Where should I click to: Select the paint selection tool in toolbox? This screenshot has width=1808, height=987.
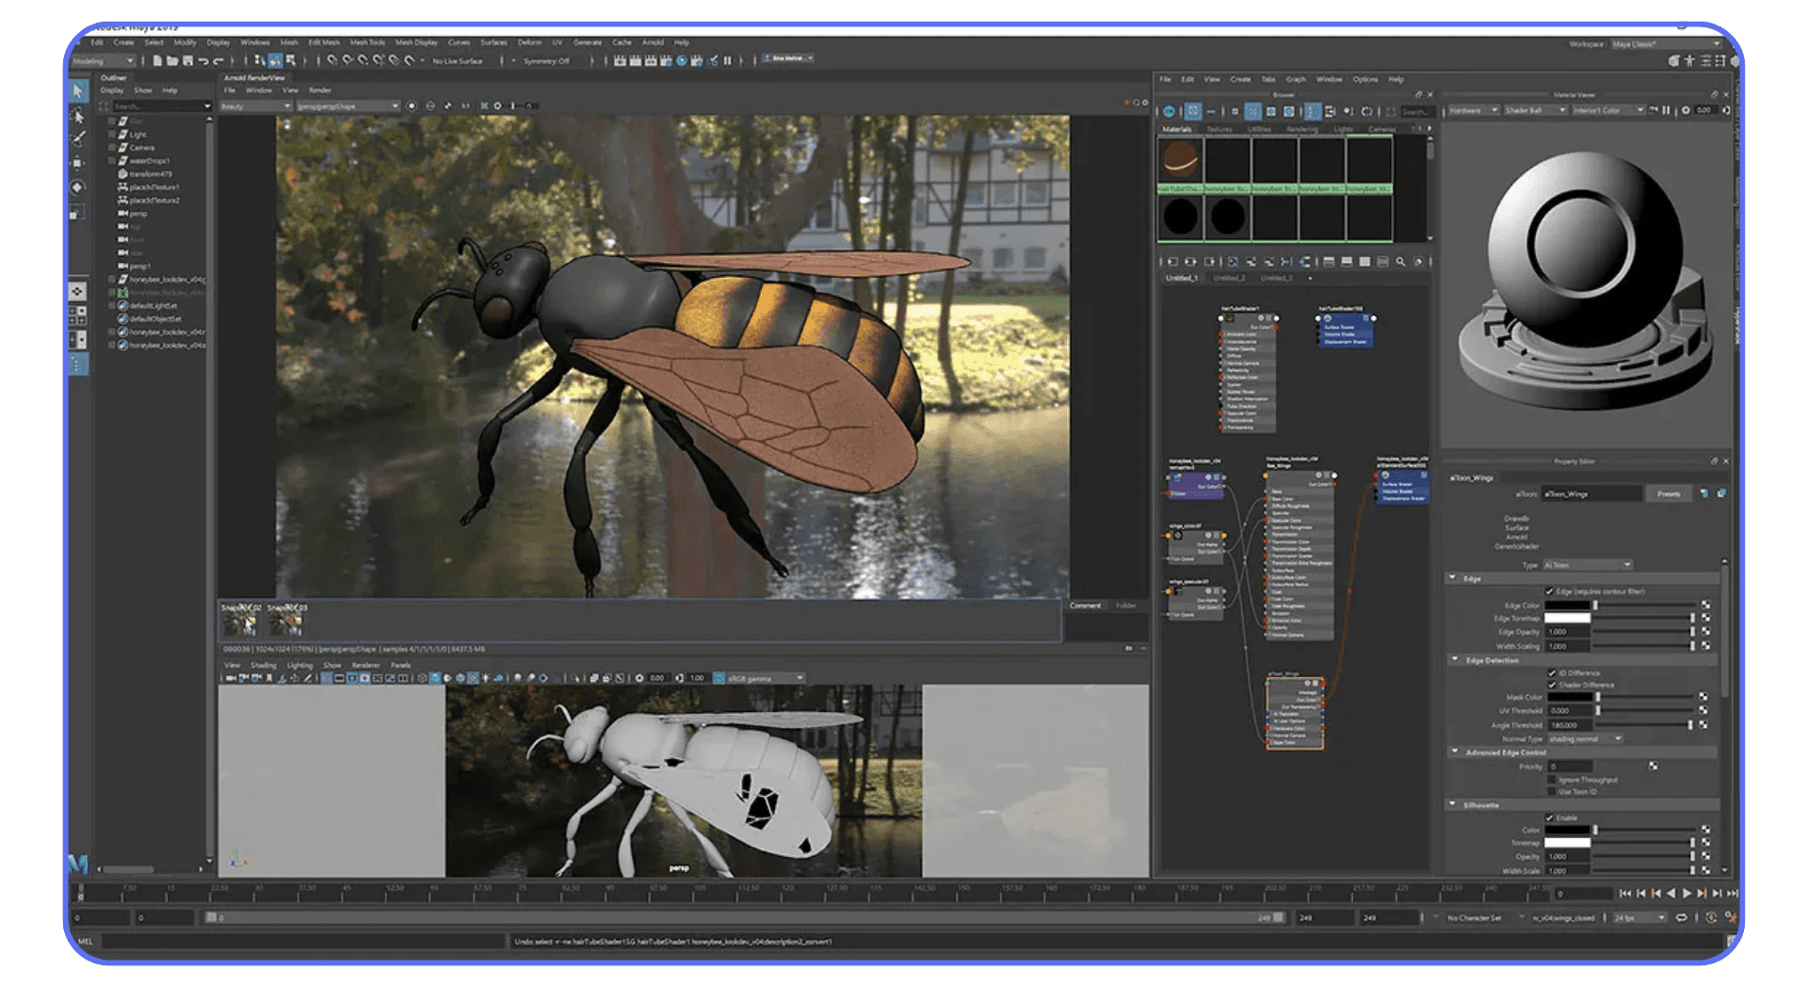coord(79,139)
